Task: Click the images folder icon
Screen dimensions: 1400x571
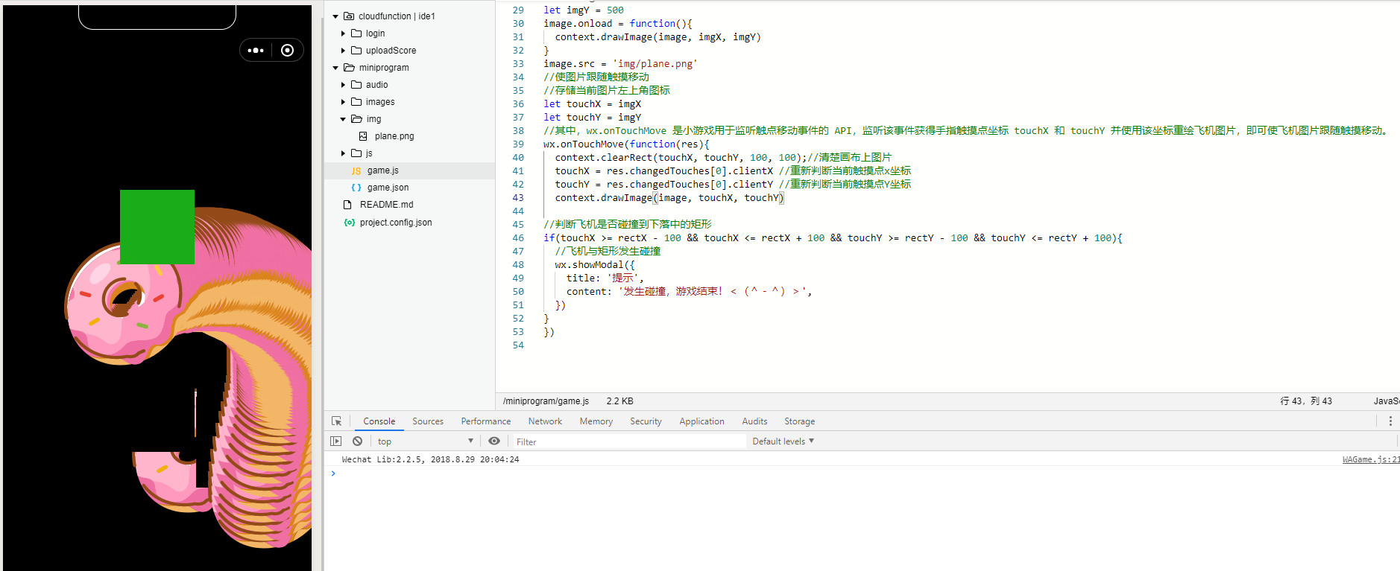Action: [356, 102]
